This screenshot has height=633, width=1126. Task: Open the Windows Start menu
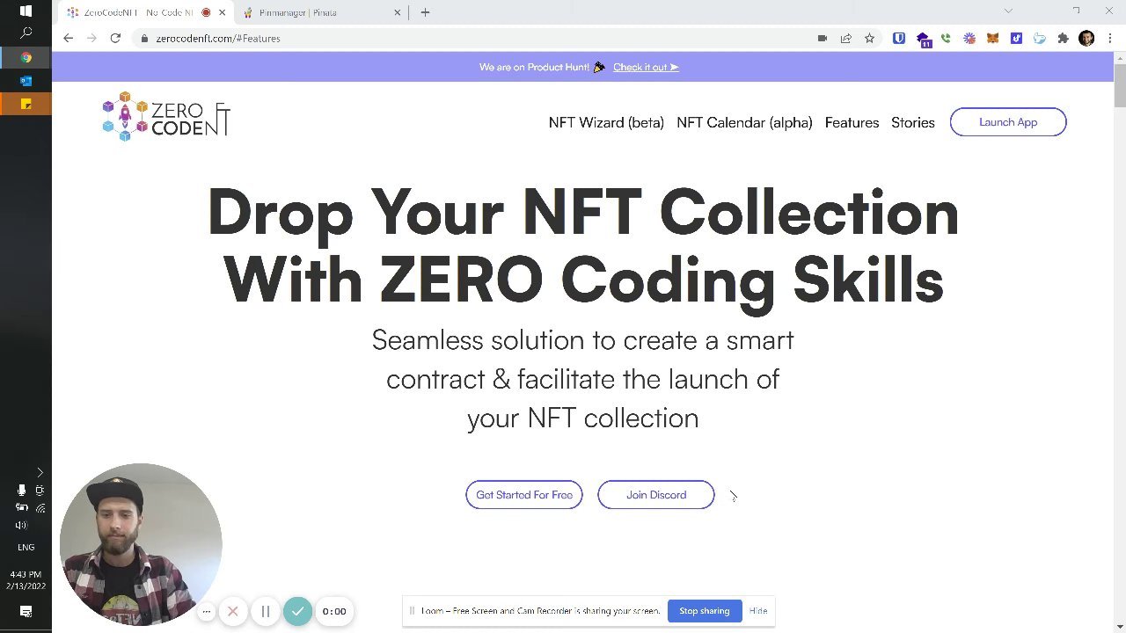(x=26, y=11)
